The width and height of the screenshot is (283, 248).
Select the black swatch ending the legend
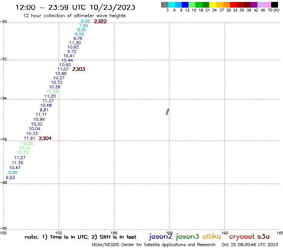click(x=275, y=5)
